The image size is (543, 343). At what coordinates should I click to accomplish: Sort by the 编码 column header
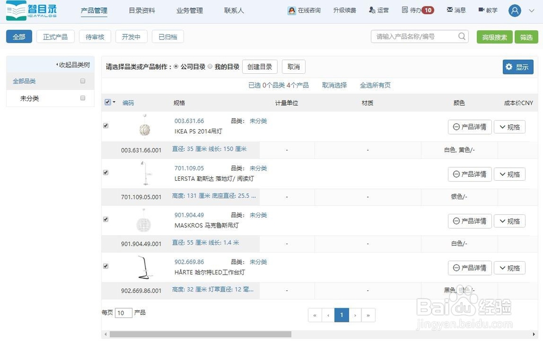pyautogui.click(x=128, y=103)
